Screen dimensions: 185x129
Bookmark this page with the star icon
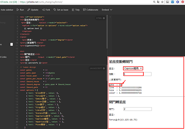162,2
